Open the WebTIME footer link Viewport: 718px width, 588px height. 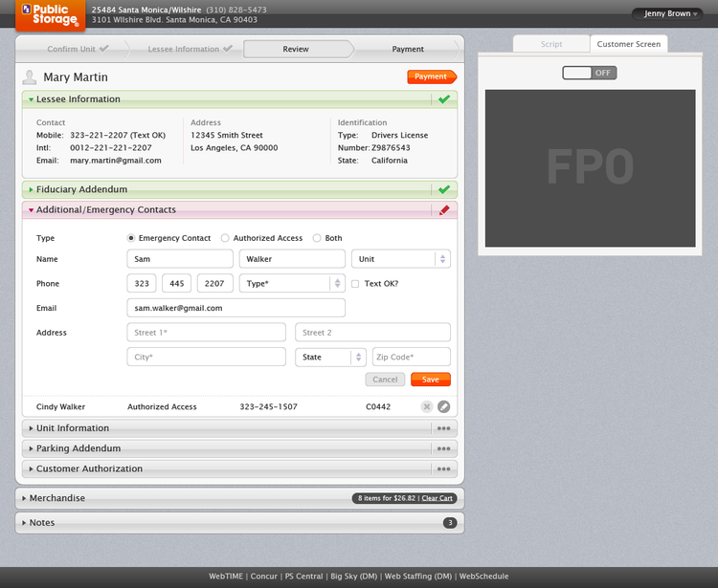tap(226, 577)
